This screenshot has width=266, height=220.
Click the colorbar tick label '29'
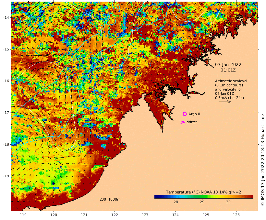click(x=202, y=202)
